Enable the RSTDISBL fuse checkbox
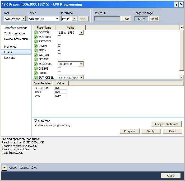Viewport: 185px width, 181px height. click(59, 41)
